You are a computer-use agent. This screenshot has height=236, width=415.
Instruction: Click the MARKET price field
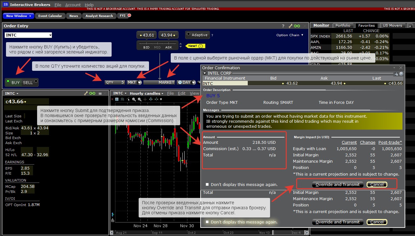[x=159, y=82]
